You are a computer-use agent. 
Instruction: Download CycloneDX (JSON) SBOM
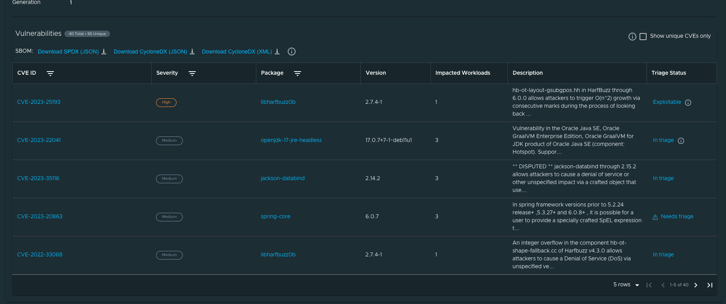pos(150,52)
